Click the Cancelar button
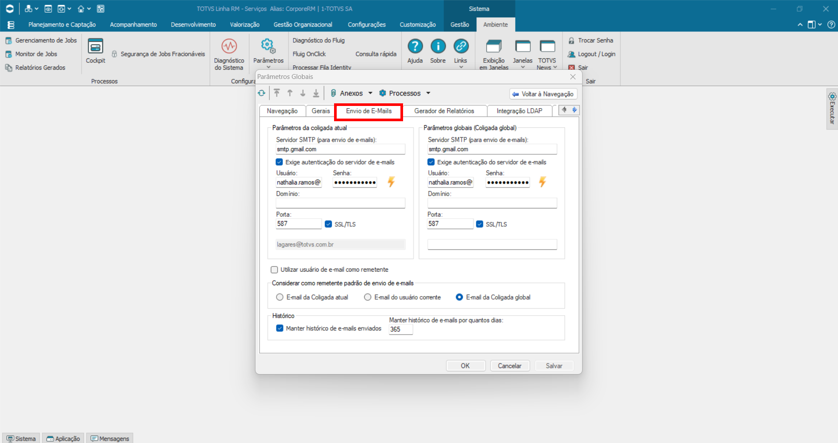The height and width of the screenshot is (443, 838). (510, 366)
